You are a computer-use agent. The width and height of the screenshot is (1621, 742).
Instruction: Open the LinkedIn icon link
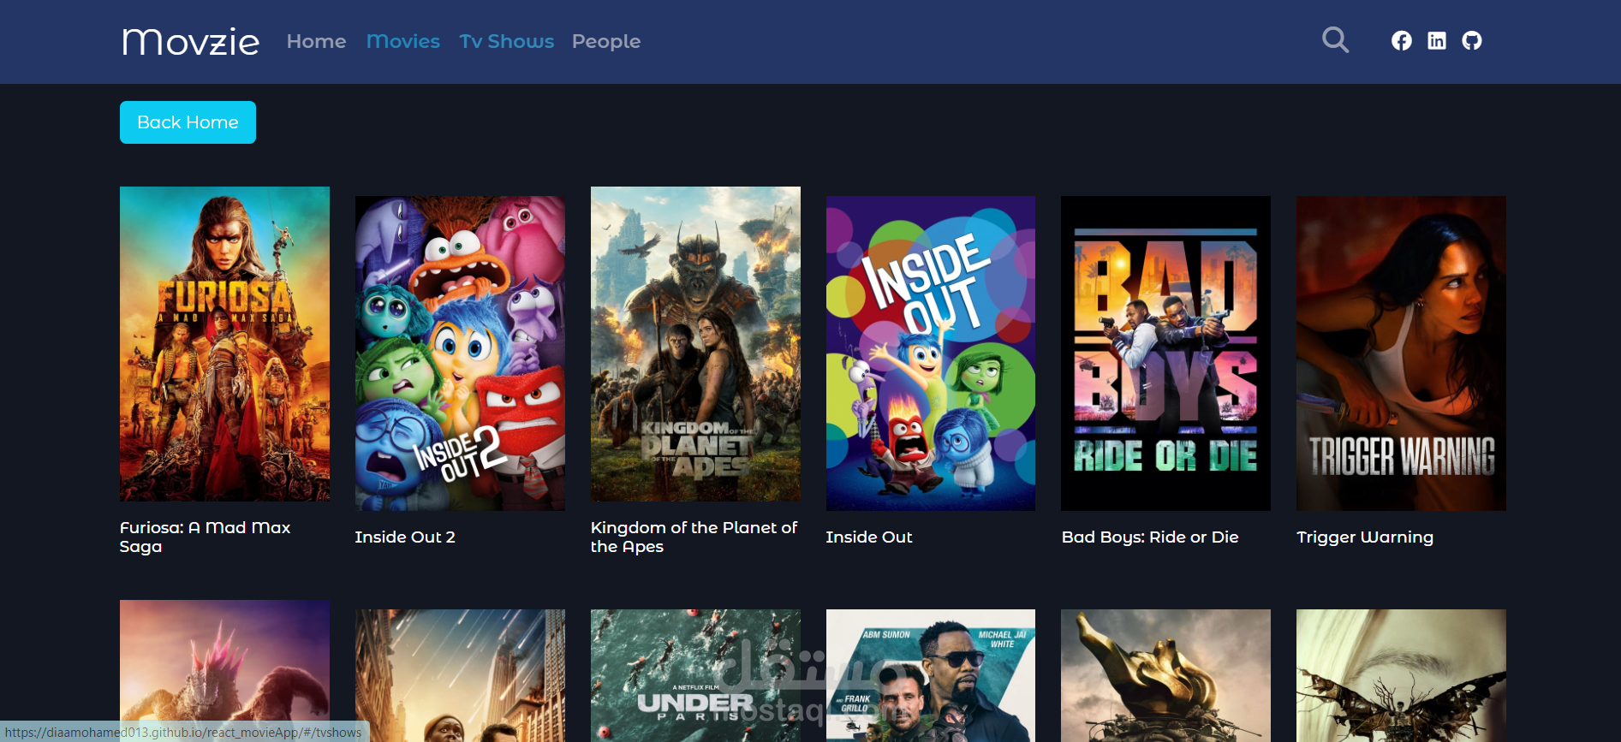click(1437, 40)
